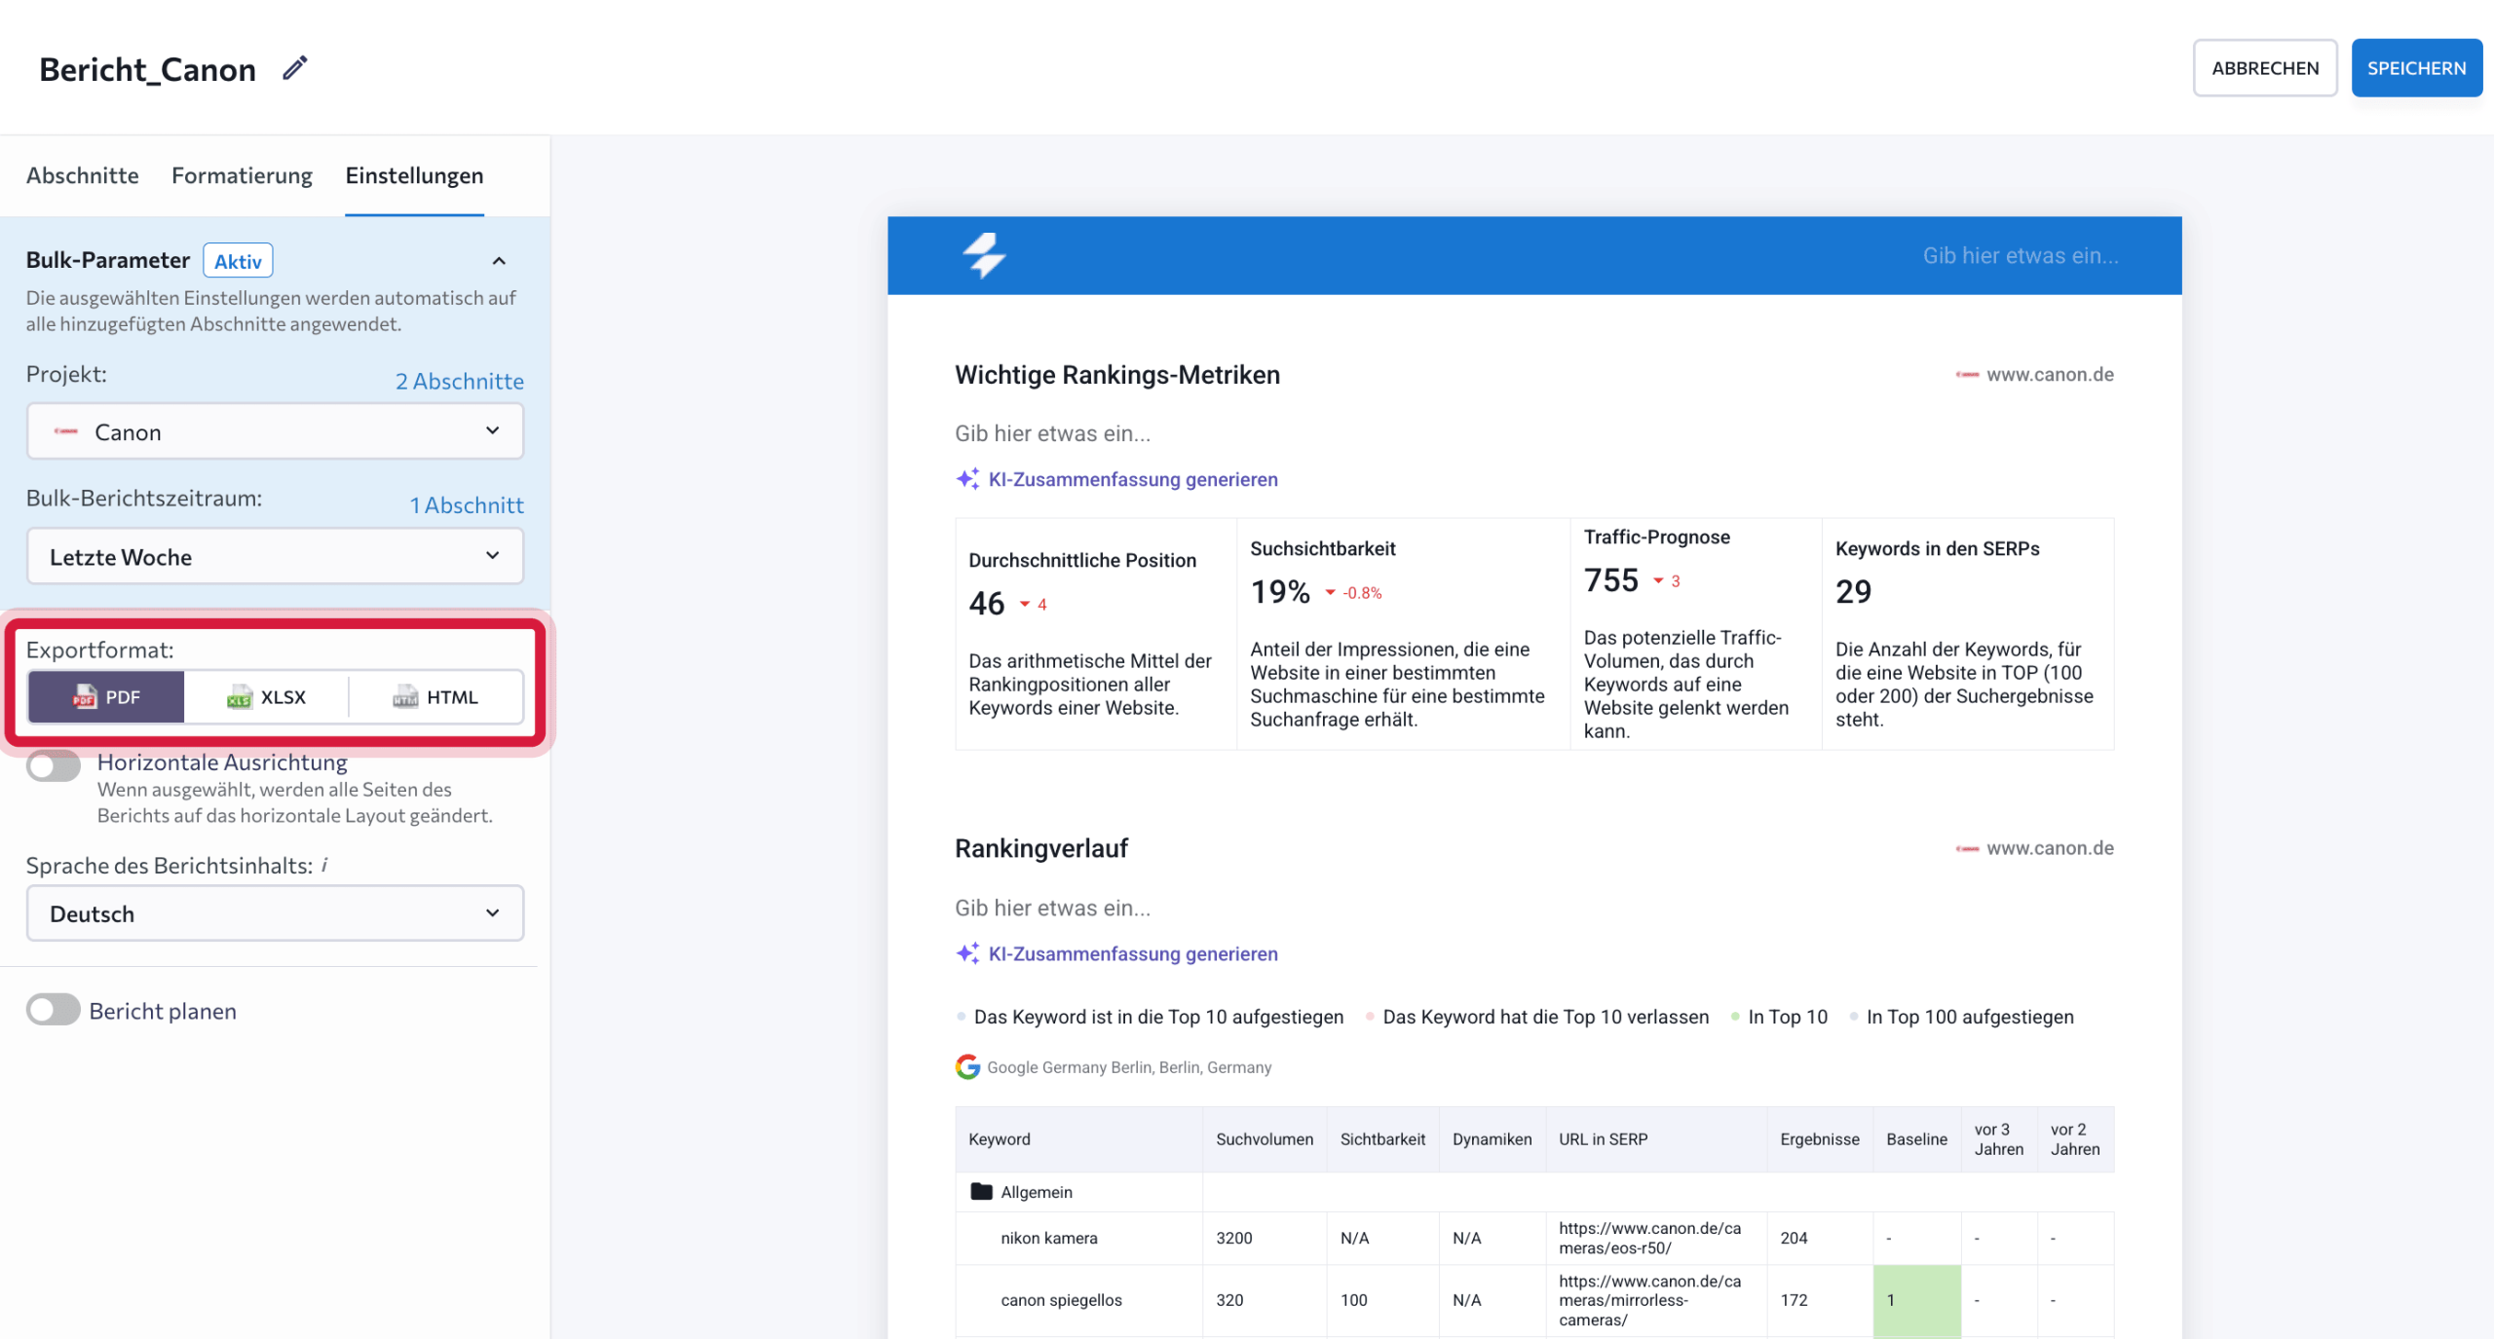Click the Allgemein folder icon

pos(981,1192)
